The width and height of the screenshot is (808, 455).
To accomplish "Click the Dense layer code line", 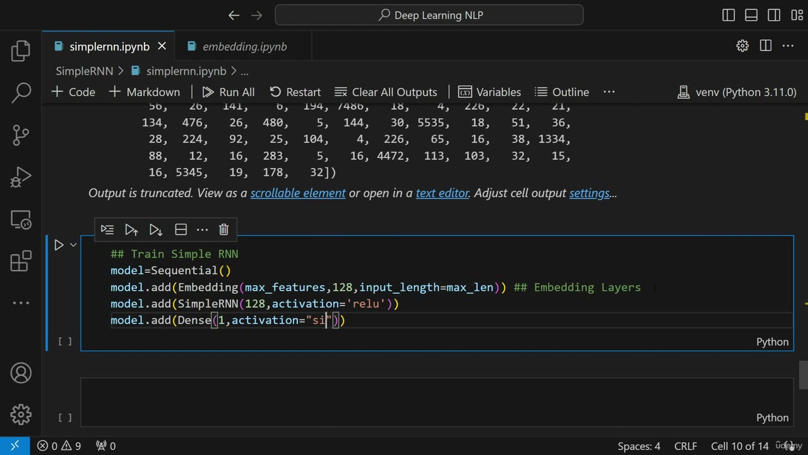I will pos(228,320).
